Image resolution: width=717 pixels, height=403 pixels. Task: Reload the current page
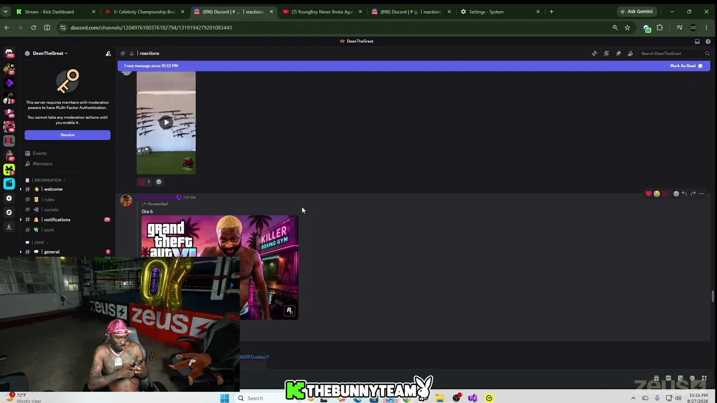(x=34, y=27)
